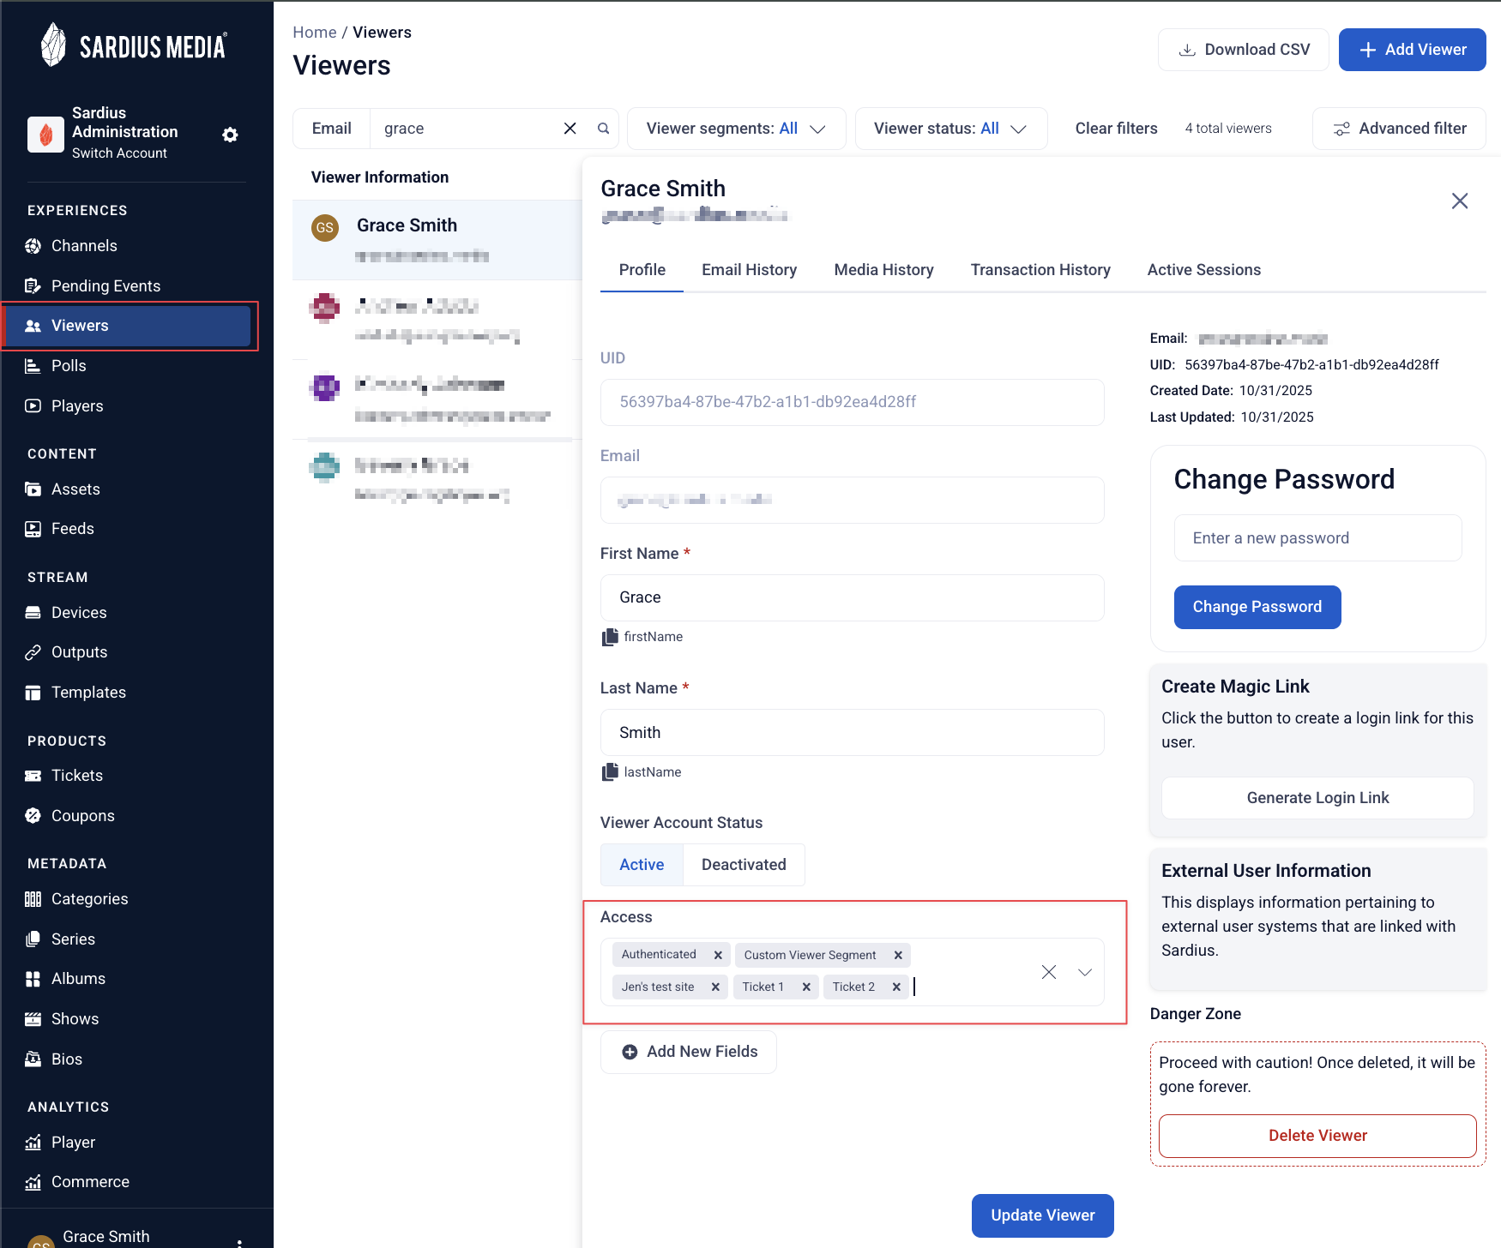The width and height of the screenshot is (1501, 1248).
Task: Set viewer account status to Active
Action: coord(642,865)
